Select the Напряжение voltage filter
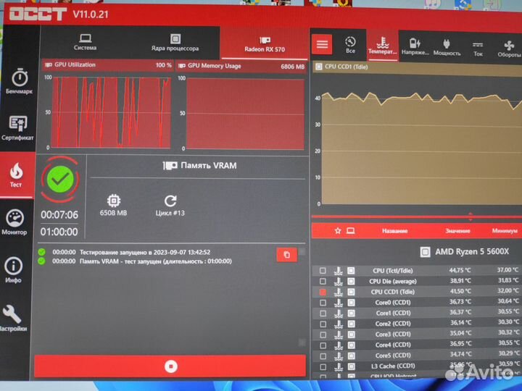This screenshot has height=391, width=522. (x=415, y=46)
